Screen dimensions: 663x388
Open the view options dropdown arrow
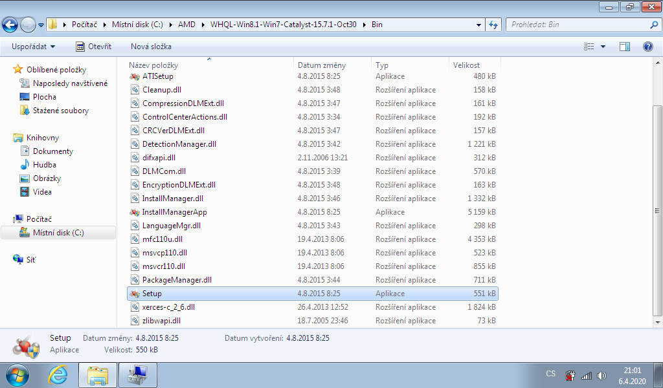603,47
